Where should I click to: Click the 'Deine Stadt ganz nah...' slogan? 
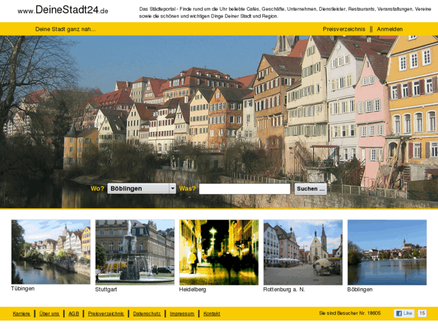(65, 29)
